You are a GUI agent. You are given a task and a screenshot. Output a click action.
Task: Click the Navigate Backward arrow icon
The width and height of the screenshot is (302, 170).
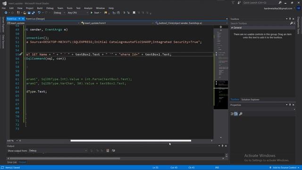pos(6,13)
